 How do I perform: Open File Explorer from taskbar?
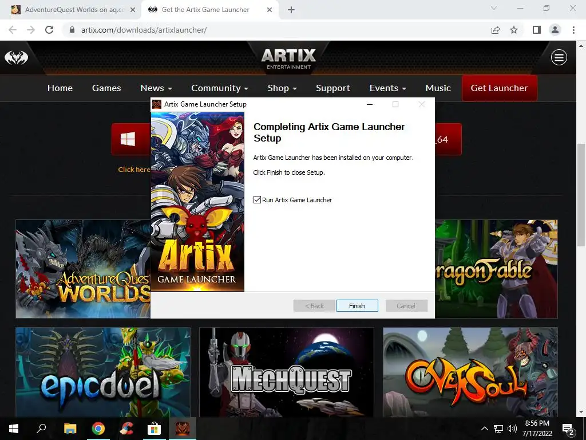pyautogui.click(x=70, y=429)
